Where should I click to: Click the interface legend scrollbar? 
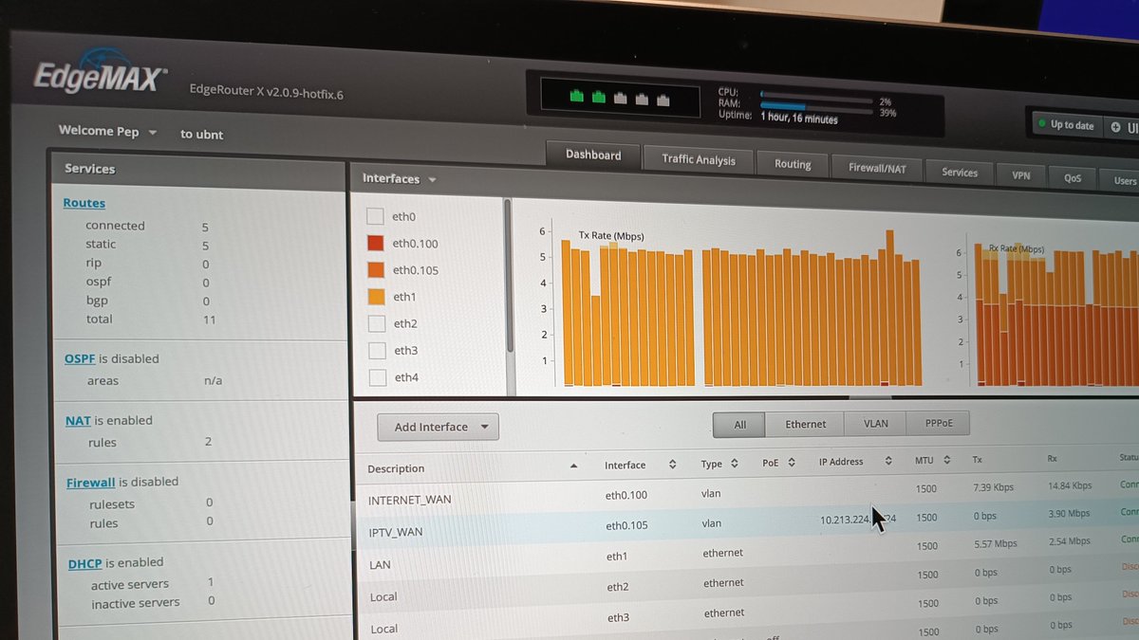(x=508, y=275)
